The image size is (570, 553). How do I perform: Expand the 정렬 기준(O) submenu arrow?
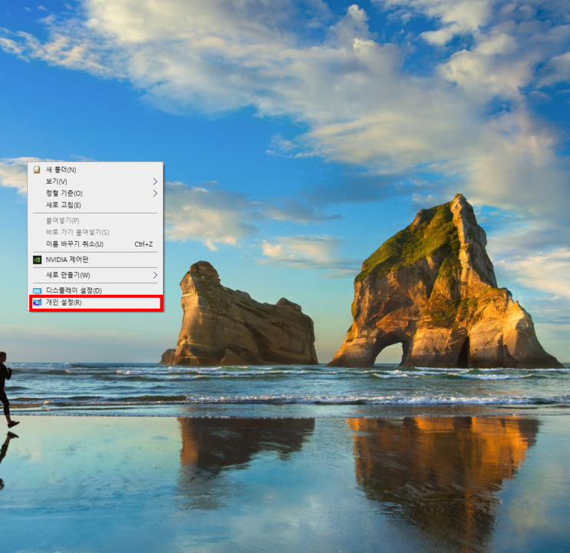pyautogui.click(x=155, y=193)
